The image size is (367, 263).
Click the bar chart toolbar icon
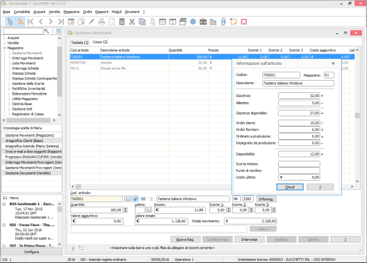(213, 22)
